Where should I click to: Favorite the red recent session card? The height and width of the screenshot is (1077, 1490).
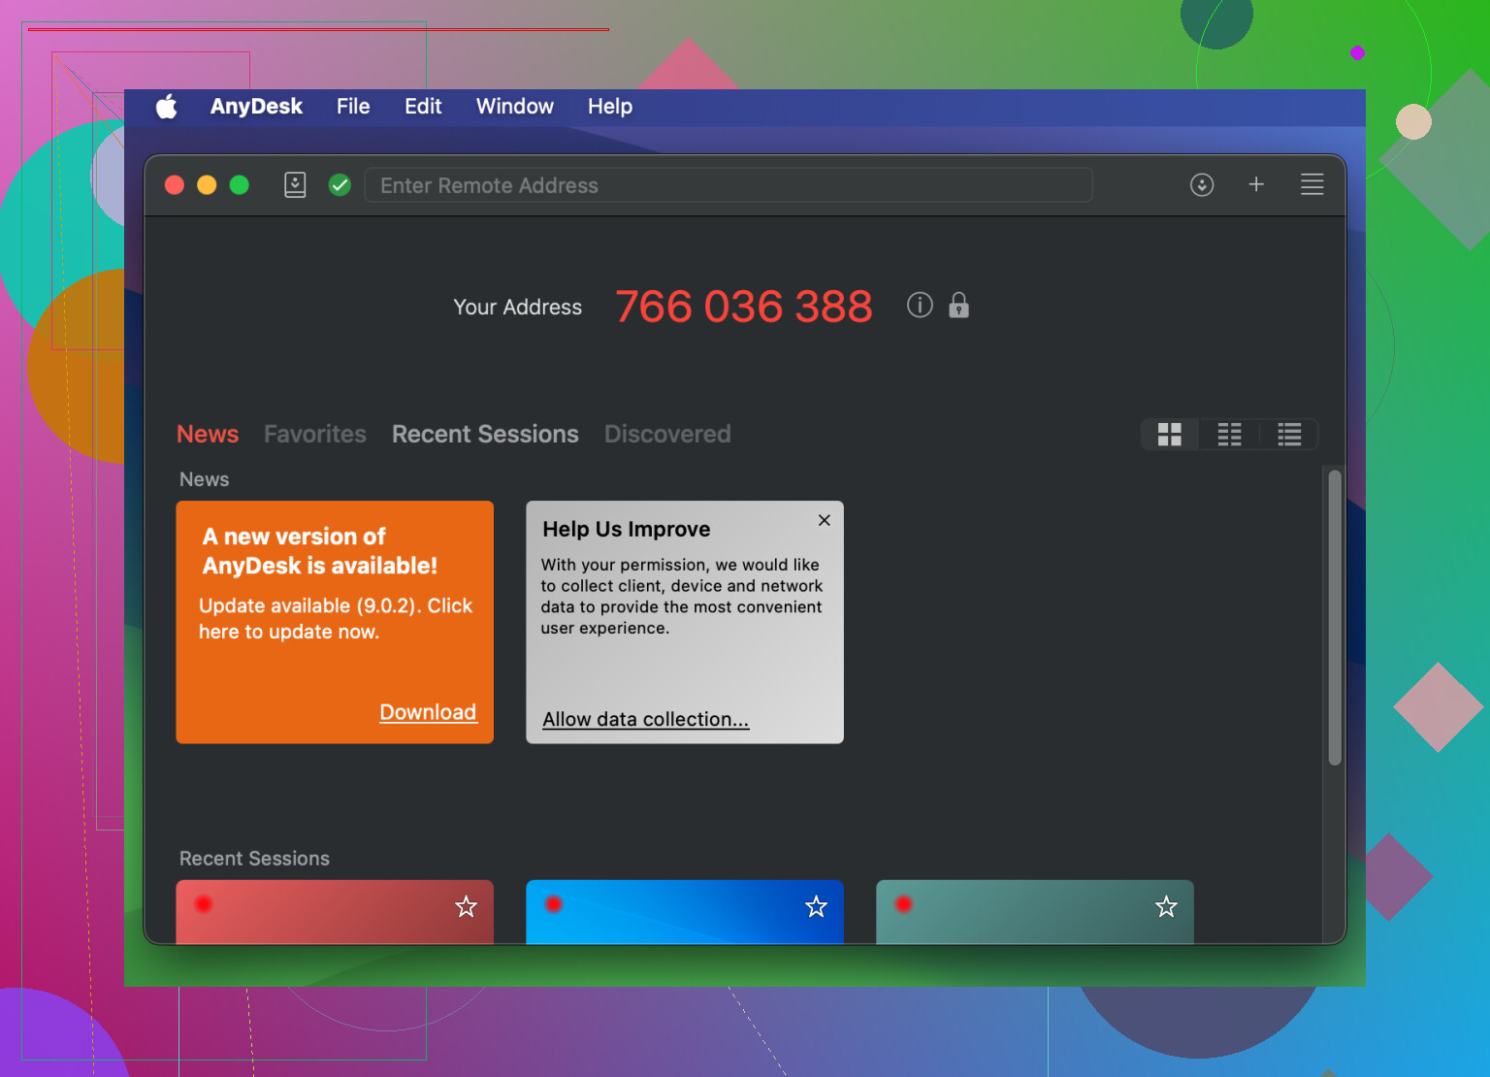coord(467,906)
